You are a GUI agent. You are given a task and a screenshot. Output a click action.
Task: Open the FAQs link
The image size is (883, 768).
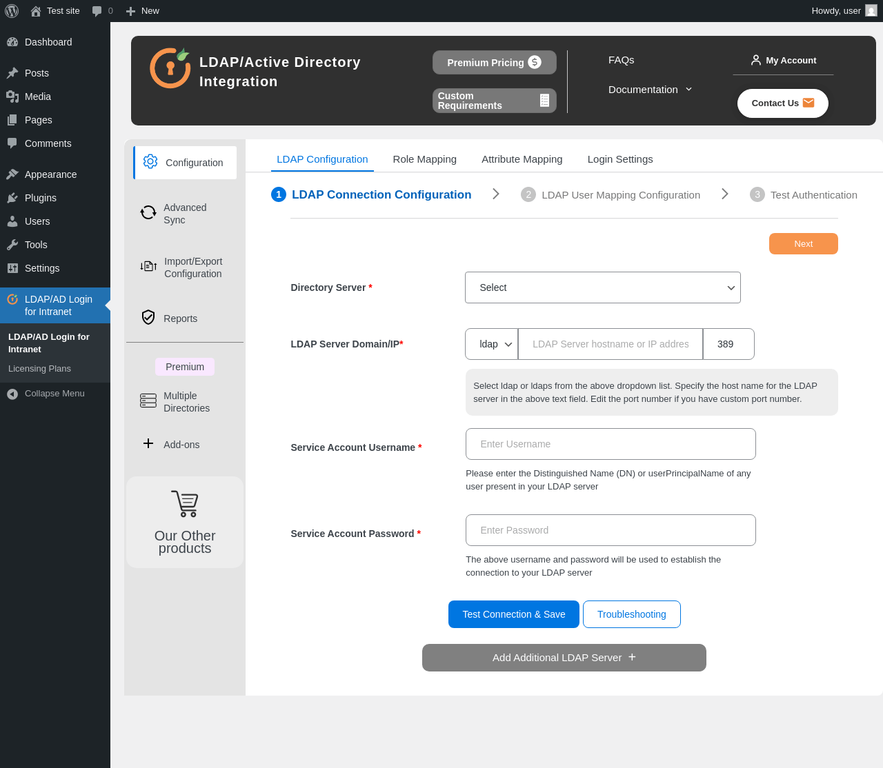tap(621, 60)
